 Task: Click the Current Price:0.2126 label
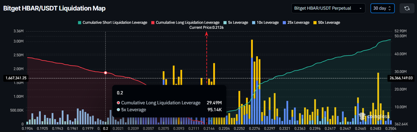coord(207,28)
